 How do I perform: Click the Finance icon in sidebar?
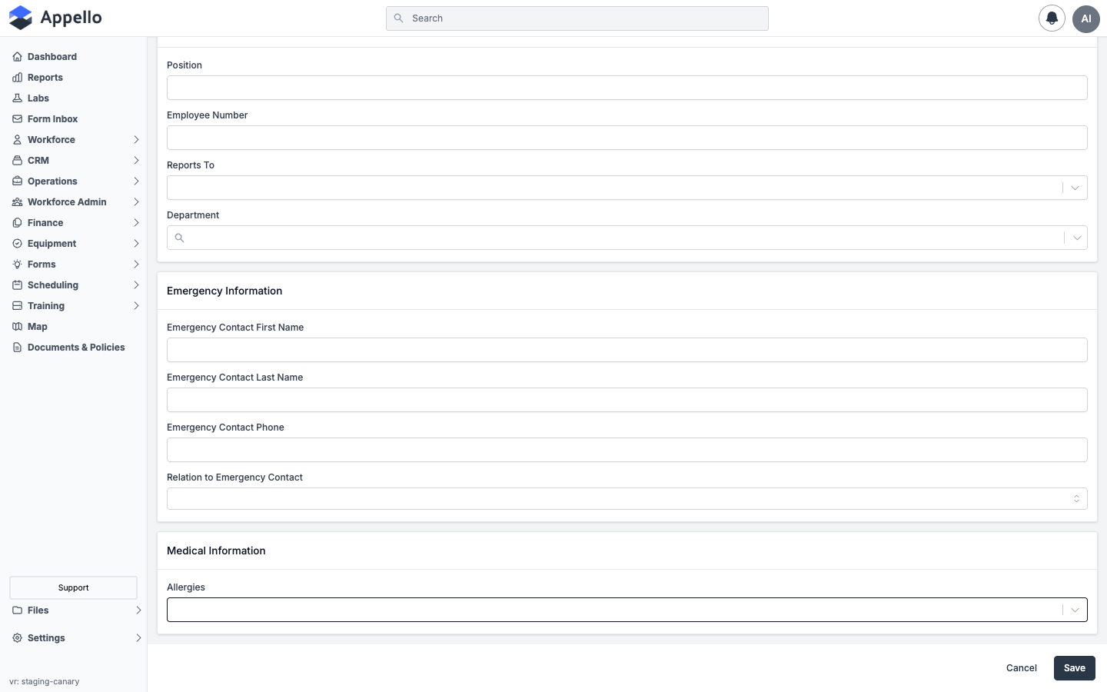pyautogui.click(x=17, y=223)
